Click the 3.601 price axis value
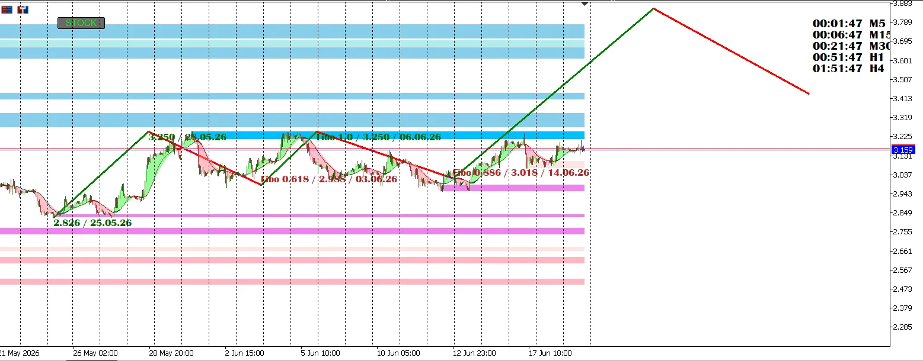The height and width of the screenshot is (361, 923). 903,60
